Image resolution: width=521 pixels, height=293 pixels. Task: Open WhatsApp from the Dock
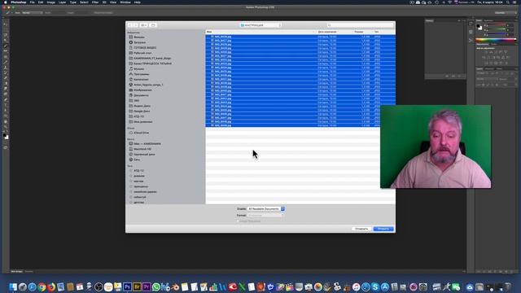[155, 286]
